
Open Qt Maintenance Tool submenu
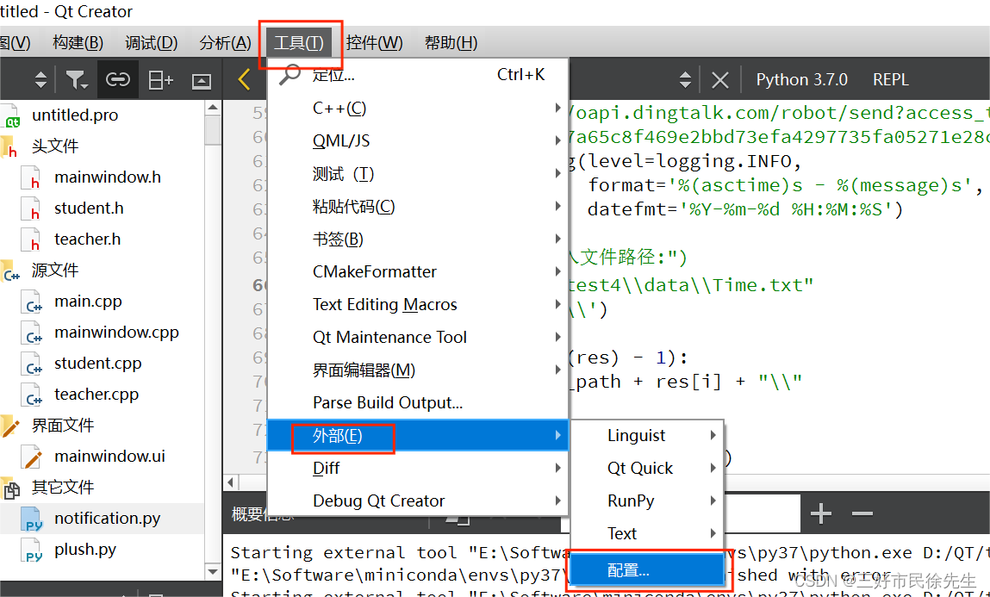click(418, 337)
